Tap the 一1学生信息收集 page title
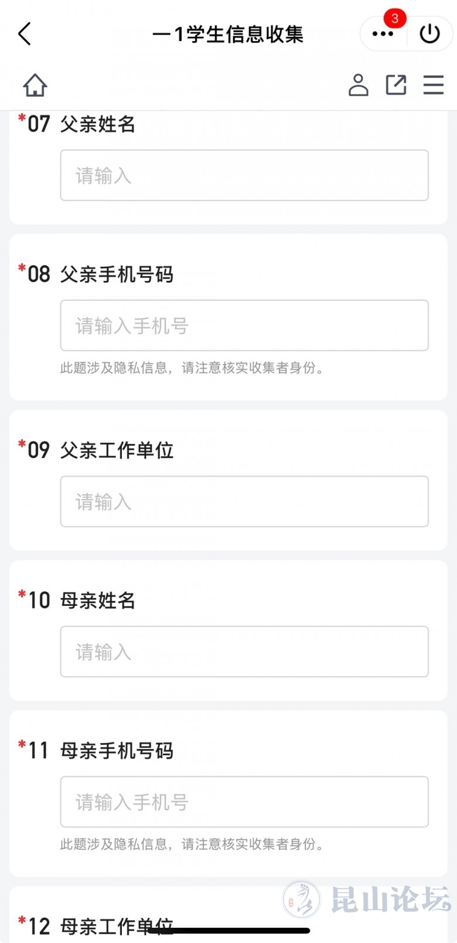This screenshot has height=943, width=457. [x=228, y=34]
